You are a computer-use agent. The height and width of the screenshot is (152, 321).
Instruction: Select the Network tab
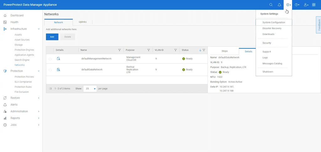59,22
